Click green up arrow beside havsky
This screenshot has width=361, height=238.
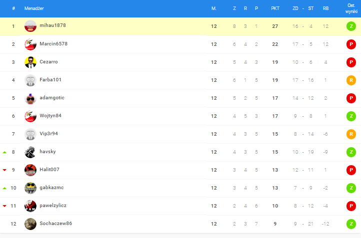point(4,152)
